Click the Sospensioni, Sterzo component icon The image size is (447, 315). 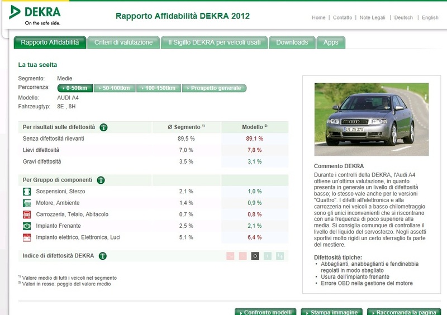26,192
